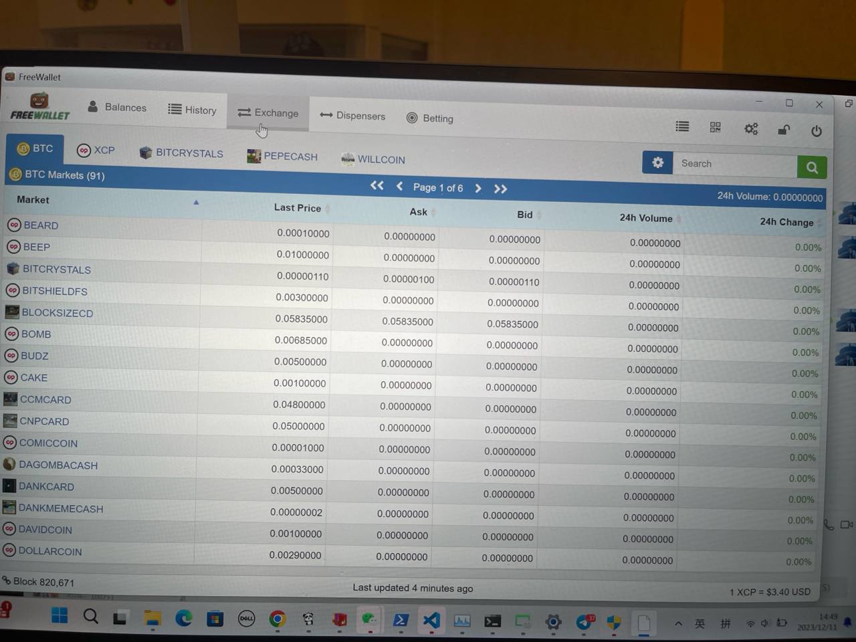Open the Betting tab
This screenshot has height=642, width=856.
430,118
